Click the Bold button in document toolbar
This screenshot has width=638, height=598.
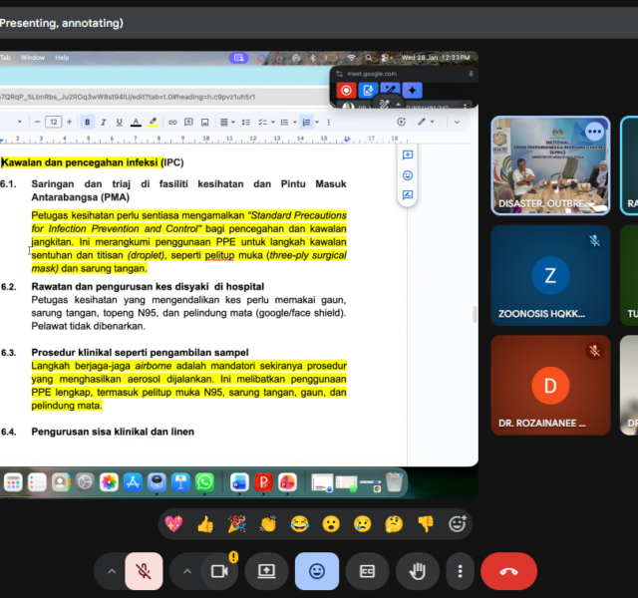point(88,122)
